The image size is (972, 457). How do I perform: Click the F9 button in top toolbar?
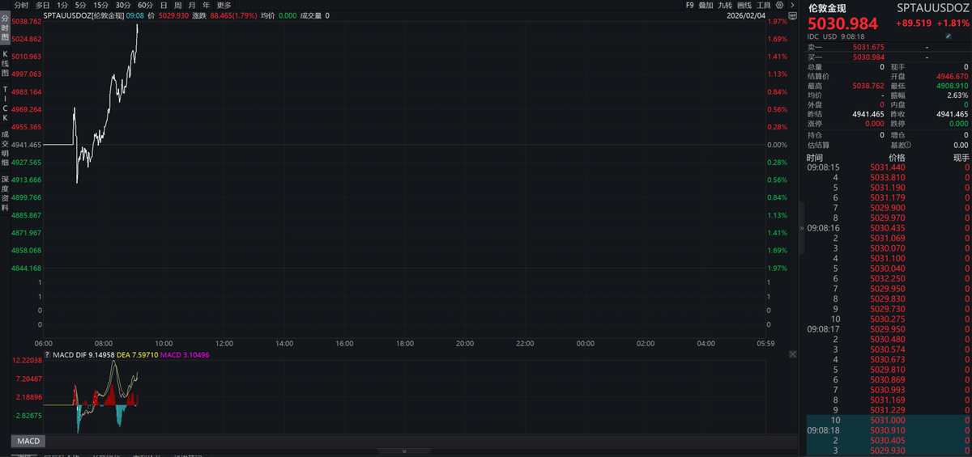(689, 5)
